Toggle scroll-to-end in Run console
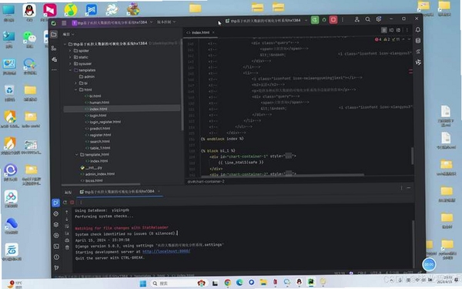This screenshot has height=289, width=462. [x=67, y=234]
